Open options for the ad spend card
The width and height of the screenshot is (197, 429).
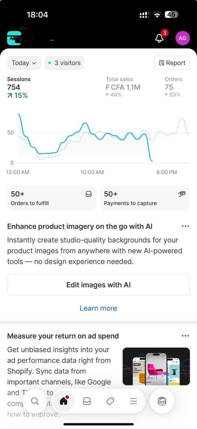[x=185, y=336]
